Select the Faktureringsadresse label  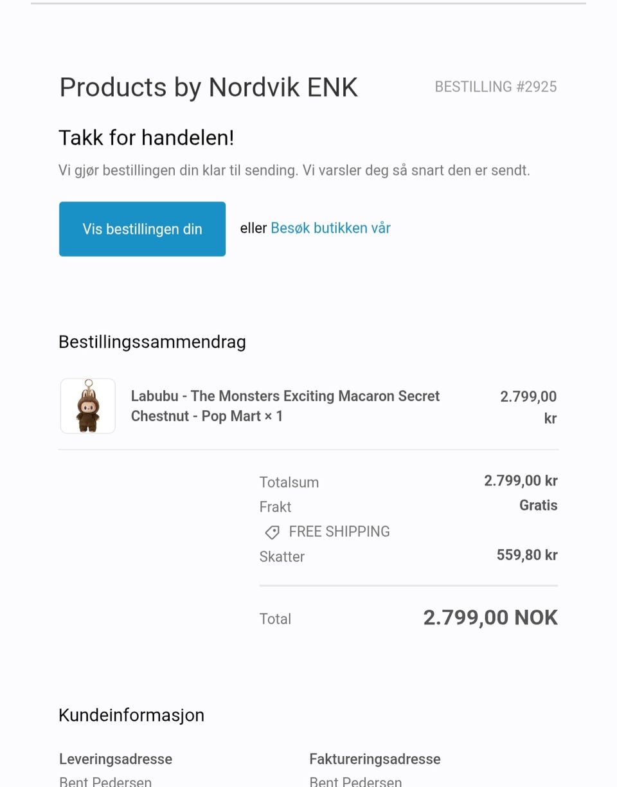[375, 759]
